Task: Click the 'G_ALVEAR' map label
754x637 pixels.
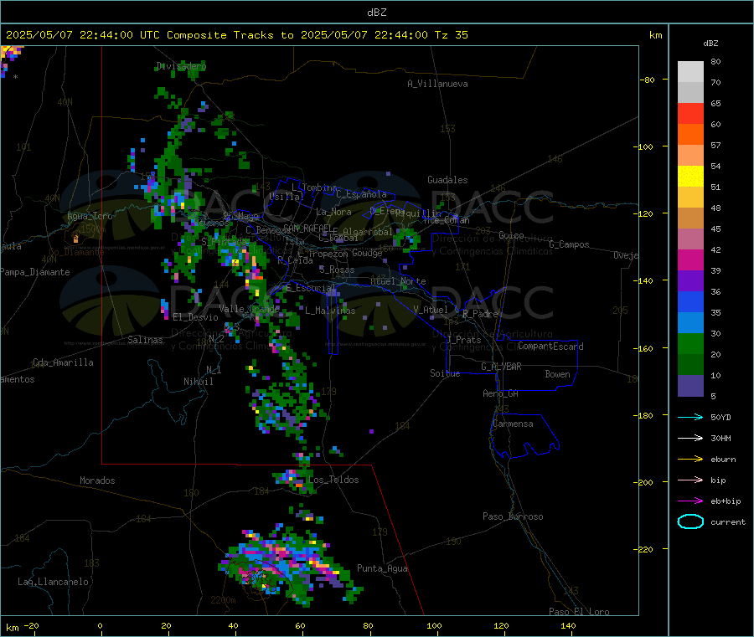Action: (501, 367)
